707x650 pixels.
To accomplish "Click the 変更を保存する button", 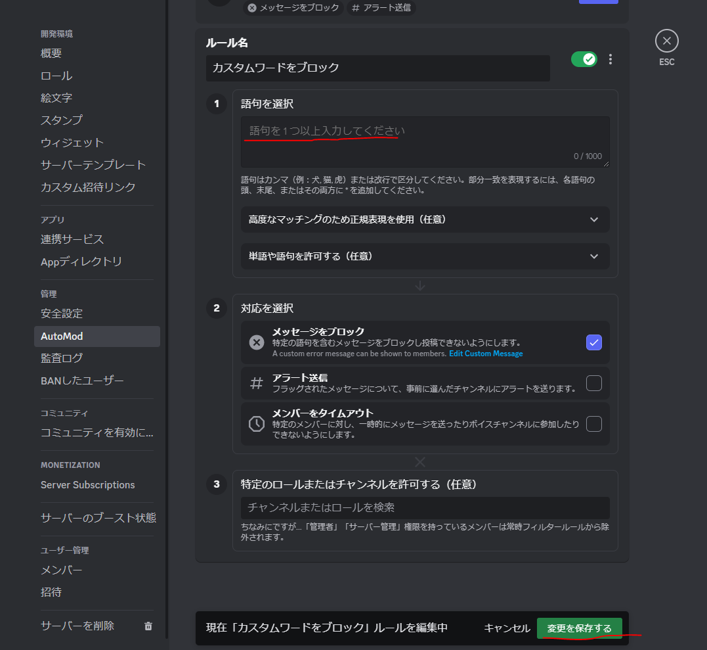I will point(580,628).
